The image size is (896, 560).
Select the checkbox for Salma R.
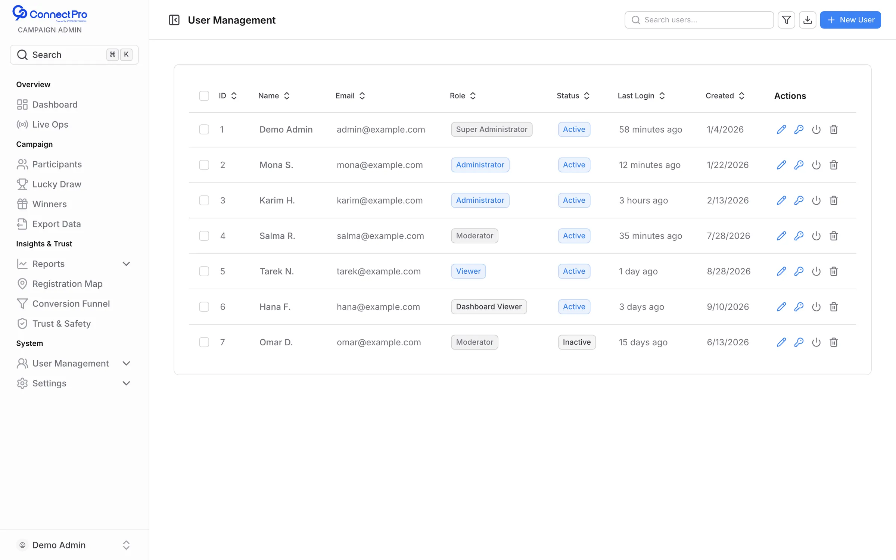tap(204, 236)
